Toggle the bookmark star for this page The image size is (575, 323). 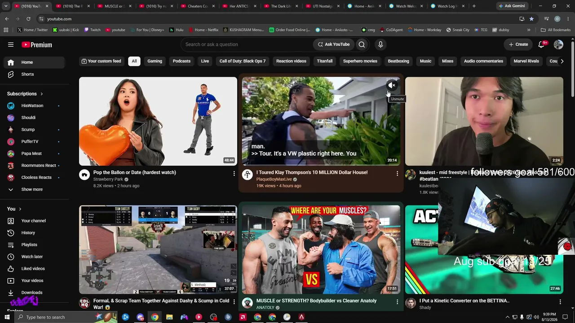coord(531,19)
